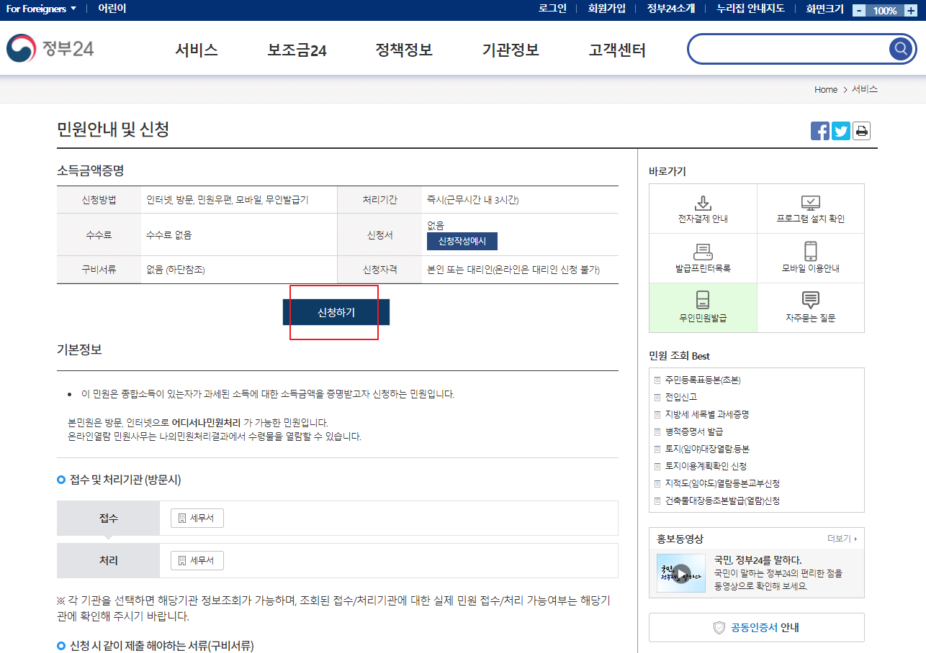Open 자주묻는 질문 shortcut

point(811,308)
